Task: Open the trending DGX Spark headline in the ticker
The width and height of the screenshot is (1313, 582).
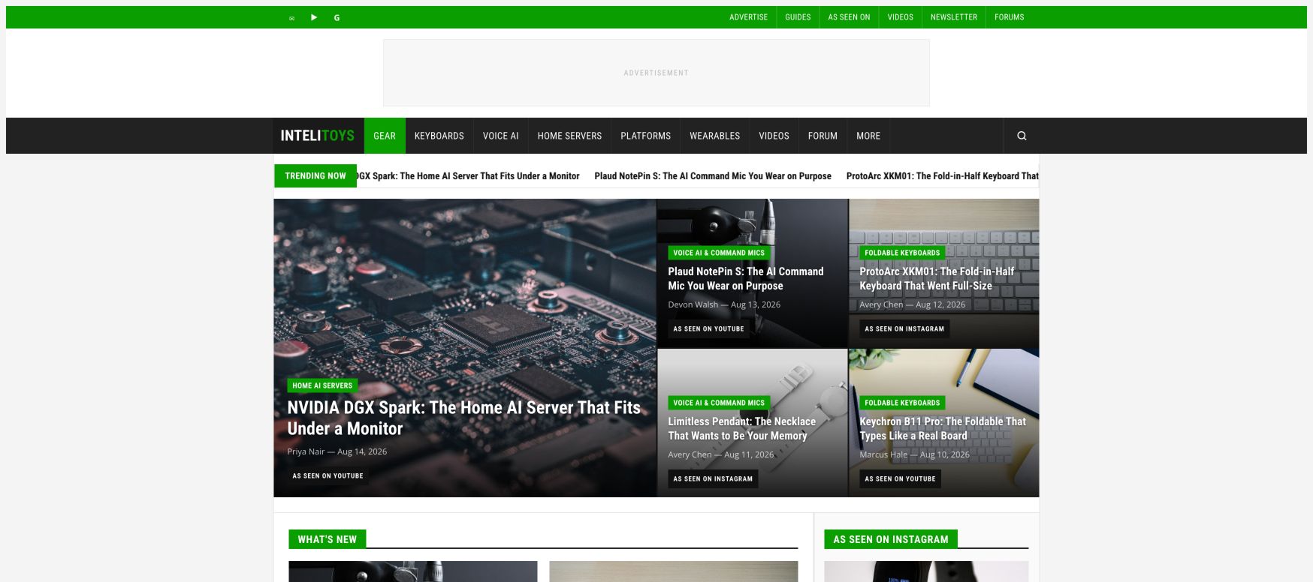Action: tap(468, 176)
